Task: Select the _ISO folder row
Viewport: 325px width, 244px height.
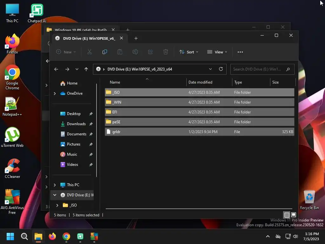Action: (199, 92)
